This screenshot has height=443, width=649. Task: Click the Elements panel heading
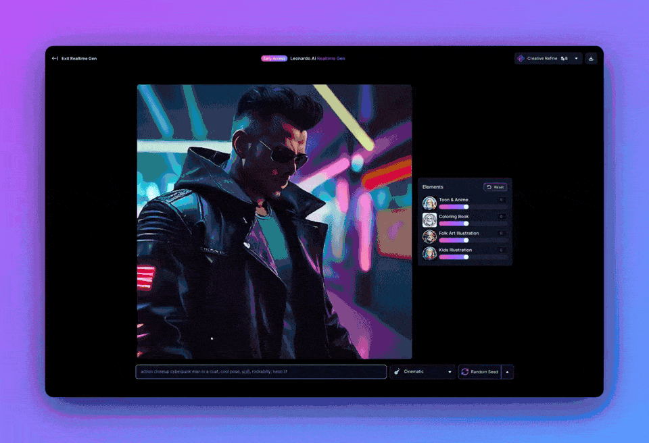[x=433, y=187]
